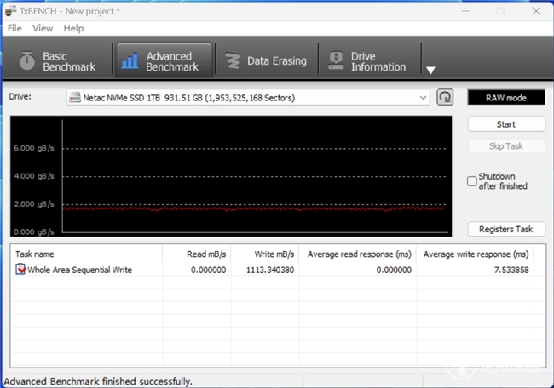Click Average write response (ms) header
The image size is (554, 388).
(x=476, y=254)
